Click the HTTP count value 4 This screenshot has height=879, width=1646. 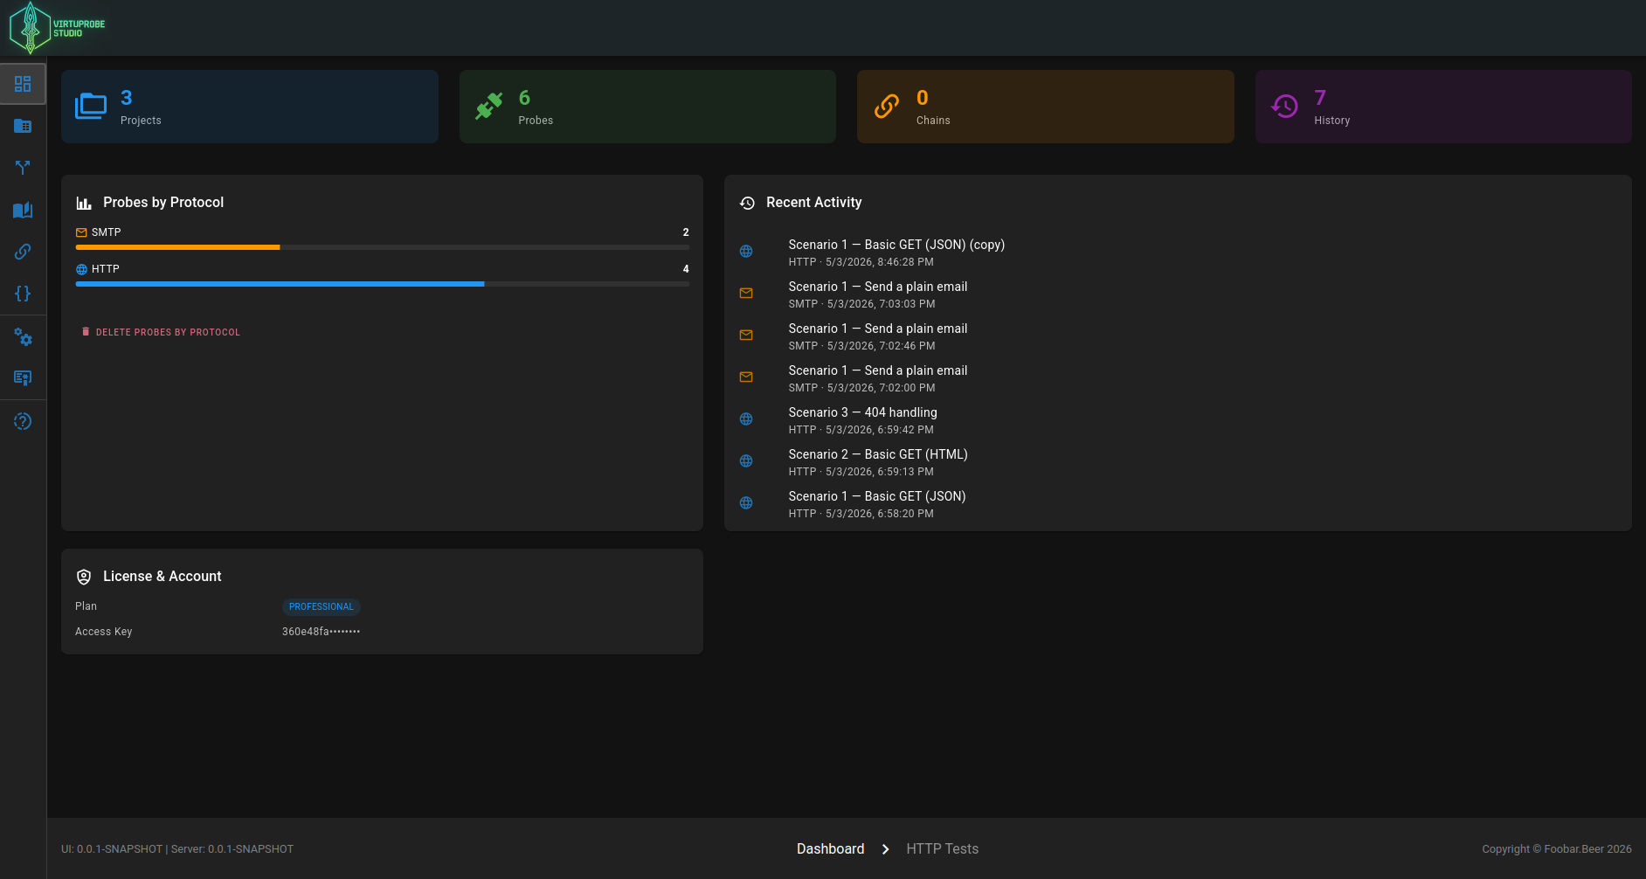point(686,269)
